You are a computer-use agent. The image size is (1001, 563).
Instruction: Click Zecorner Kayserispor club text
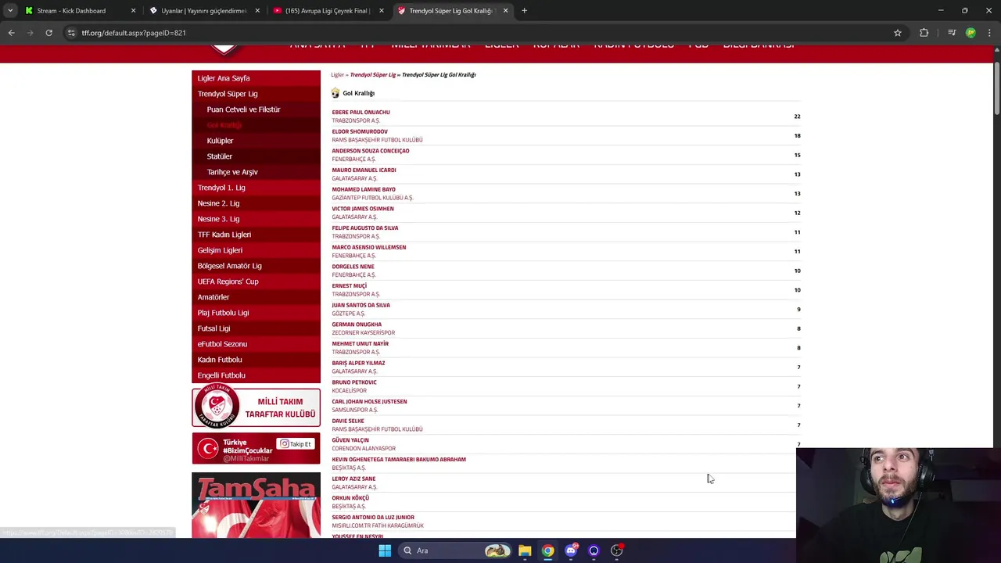pos(364,333)
